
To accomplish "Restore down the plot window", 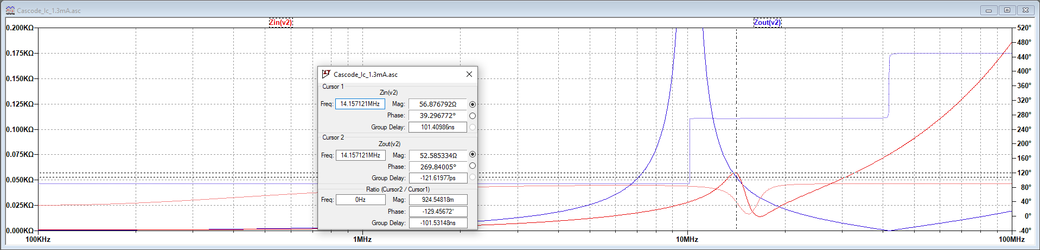I will (1007, 10).
